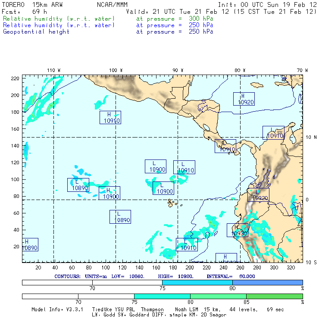
Task: Click the 'CONTOURS: UNITS=m' label
Action: (x=81, y=276)
